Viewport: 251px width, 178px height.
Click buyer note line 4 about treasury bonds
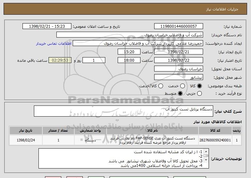pyautogui.click(x=161, y=166)
